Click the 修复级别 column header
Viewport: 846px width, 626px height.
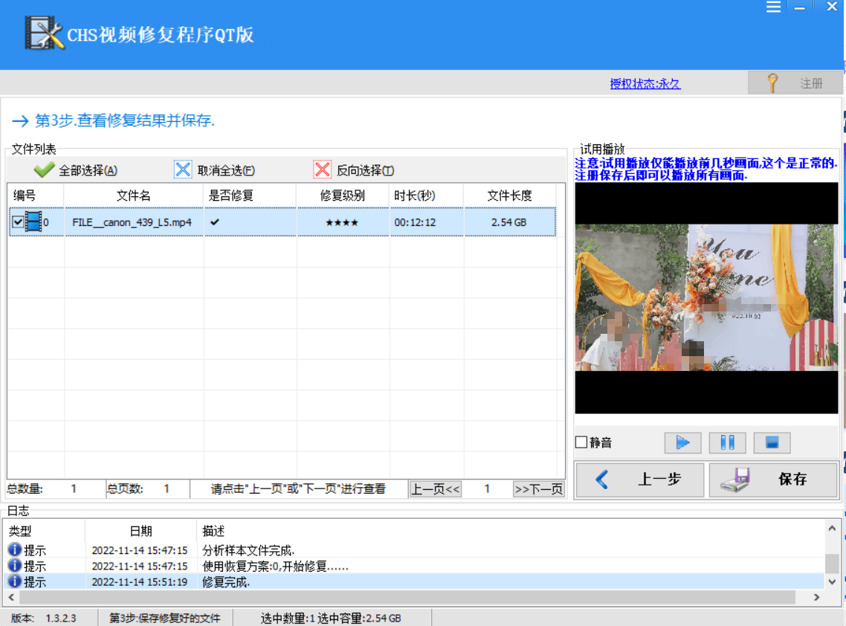click(342, 196)
